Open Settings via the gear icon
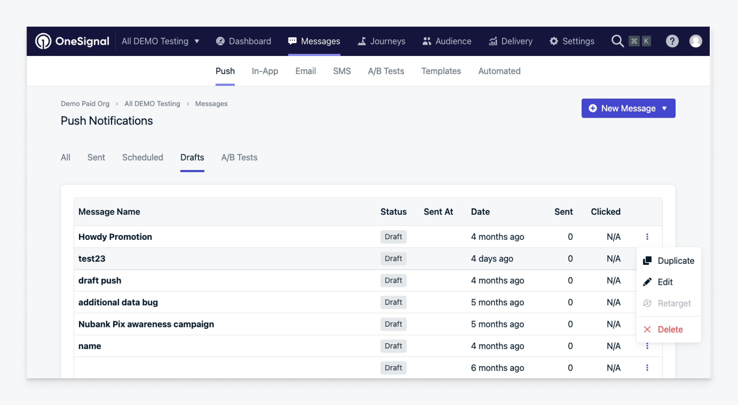 (553, 41)
